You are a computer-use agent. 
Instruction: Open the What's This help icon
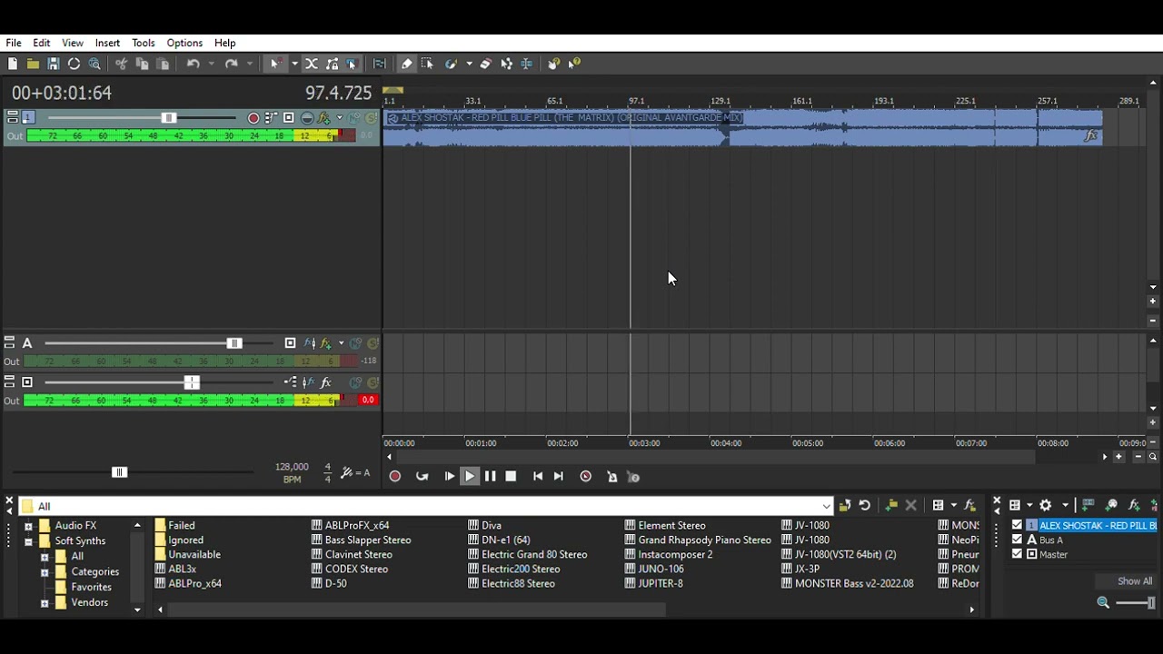(574, 64)
